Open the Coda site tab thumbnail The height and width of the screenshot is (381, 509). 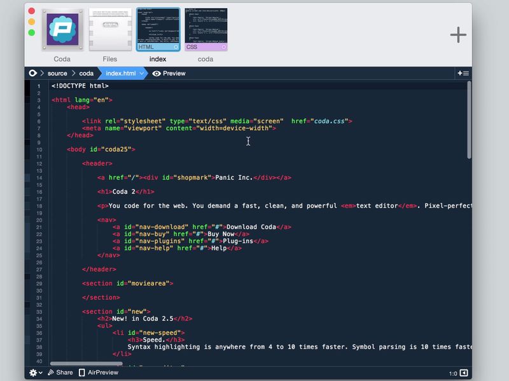62,30
